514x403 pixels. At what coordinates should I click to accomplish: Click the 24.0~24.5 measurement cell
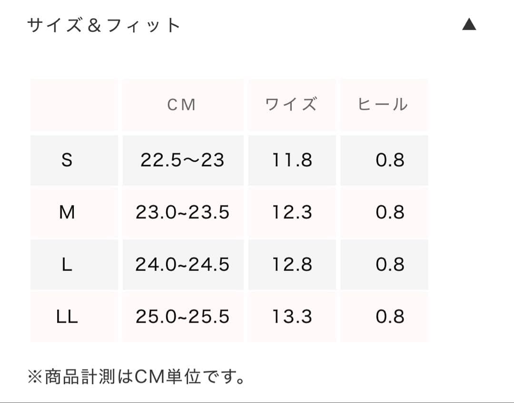pos(183,265)
